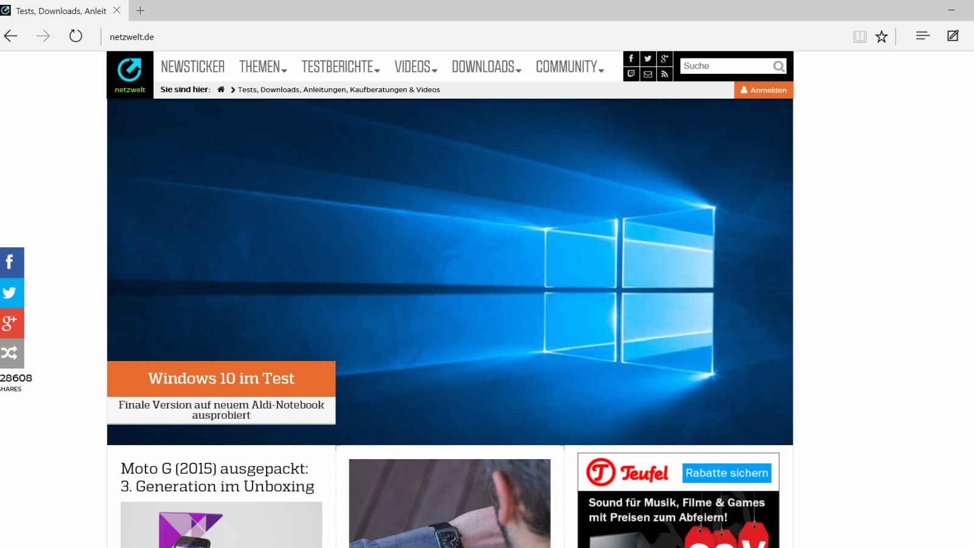Click inside the Suche search field
This screenshot has width=974, height=548.
click(724, 66)
